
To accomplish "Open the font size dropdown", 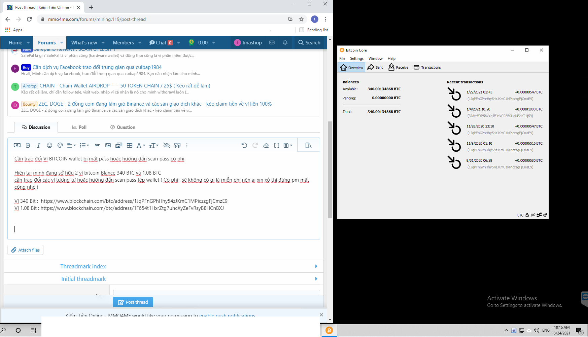I will coord(153,145).
